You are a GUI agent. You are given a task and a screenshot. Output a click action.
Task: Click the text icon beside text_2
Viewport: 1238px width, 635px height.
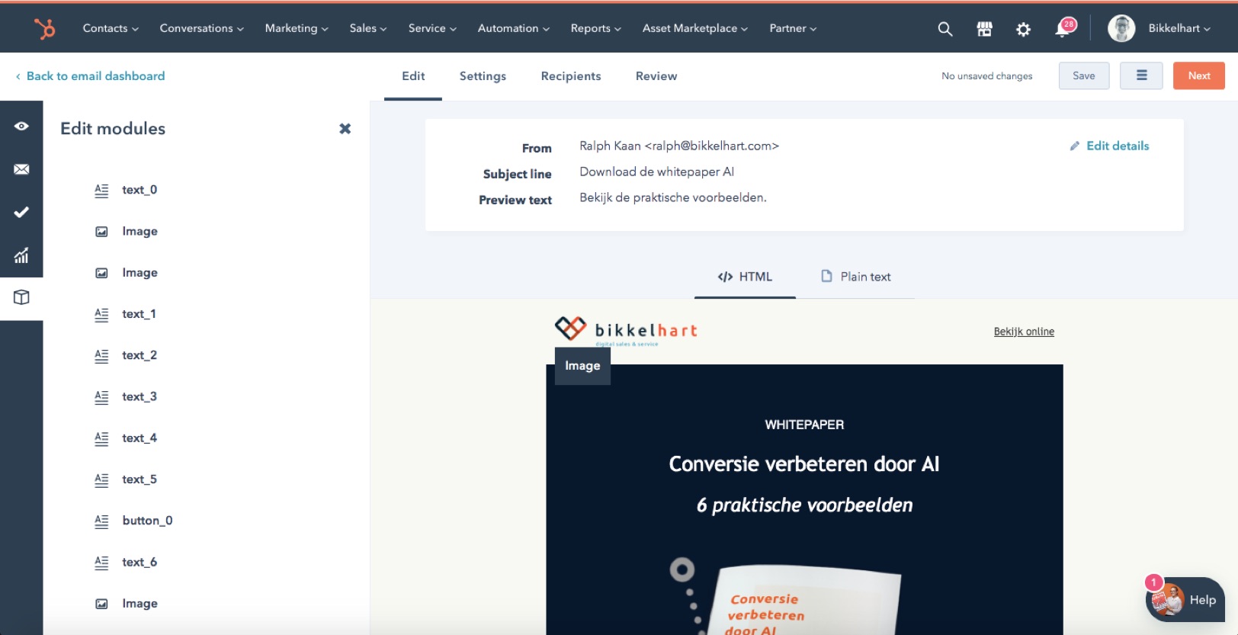(x=101, y=356)
